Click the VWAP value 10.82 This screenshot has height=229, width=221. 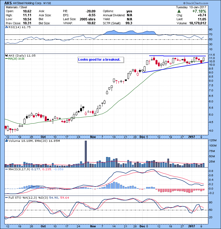91,23
